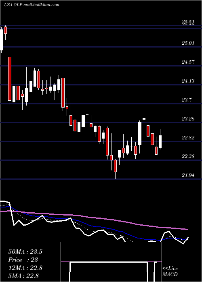Click the 22.38 price level label

pyautogui.click(x=188, y=156)
